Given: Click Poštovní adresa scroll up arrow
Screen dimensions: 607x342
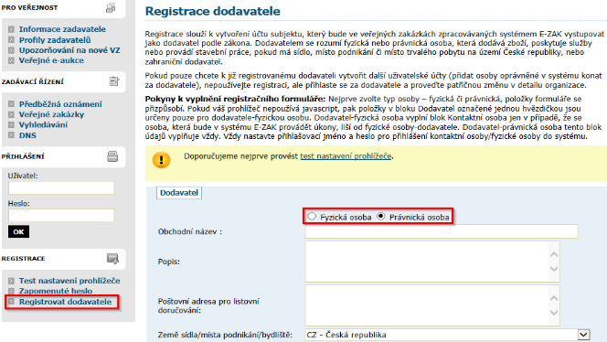Looking at the screenshot, I should pyautogui.click(x=554, y=298).
